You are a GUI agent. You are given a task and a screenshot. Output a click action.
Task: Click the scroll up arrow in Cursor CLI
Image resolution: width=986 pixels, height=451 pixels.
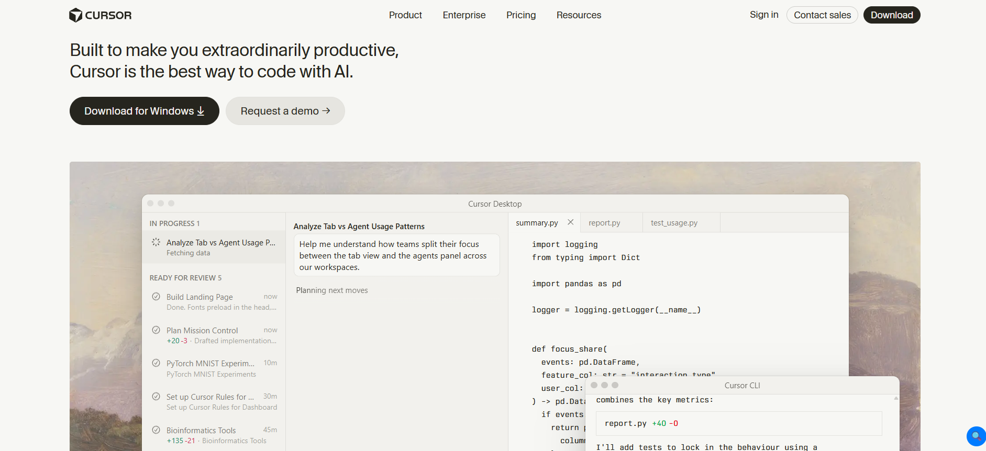pos(896,398)
